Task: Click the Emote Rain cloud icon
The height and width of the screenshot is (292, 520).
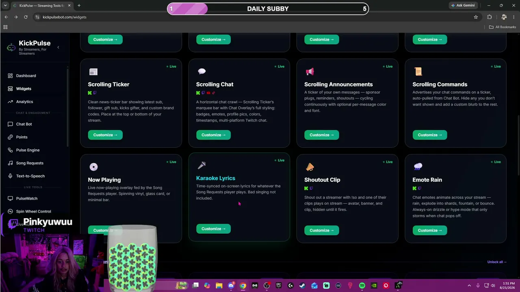Action: (418, 167)
